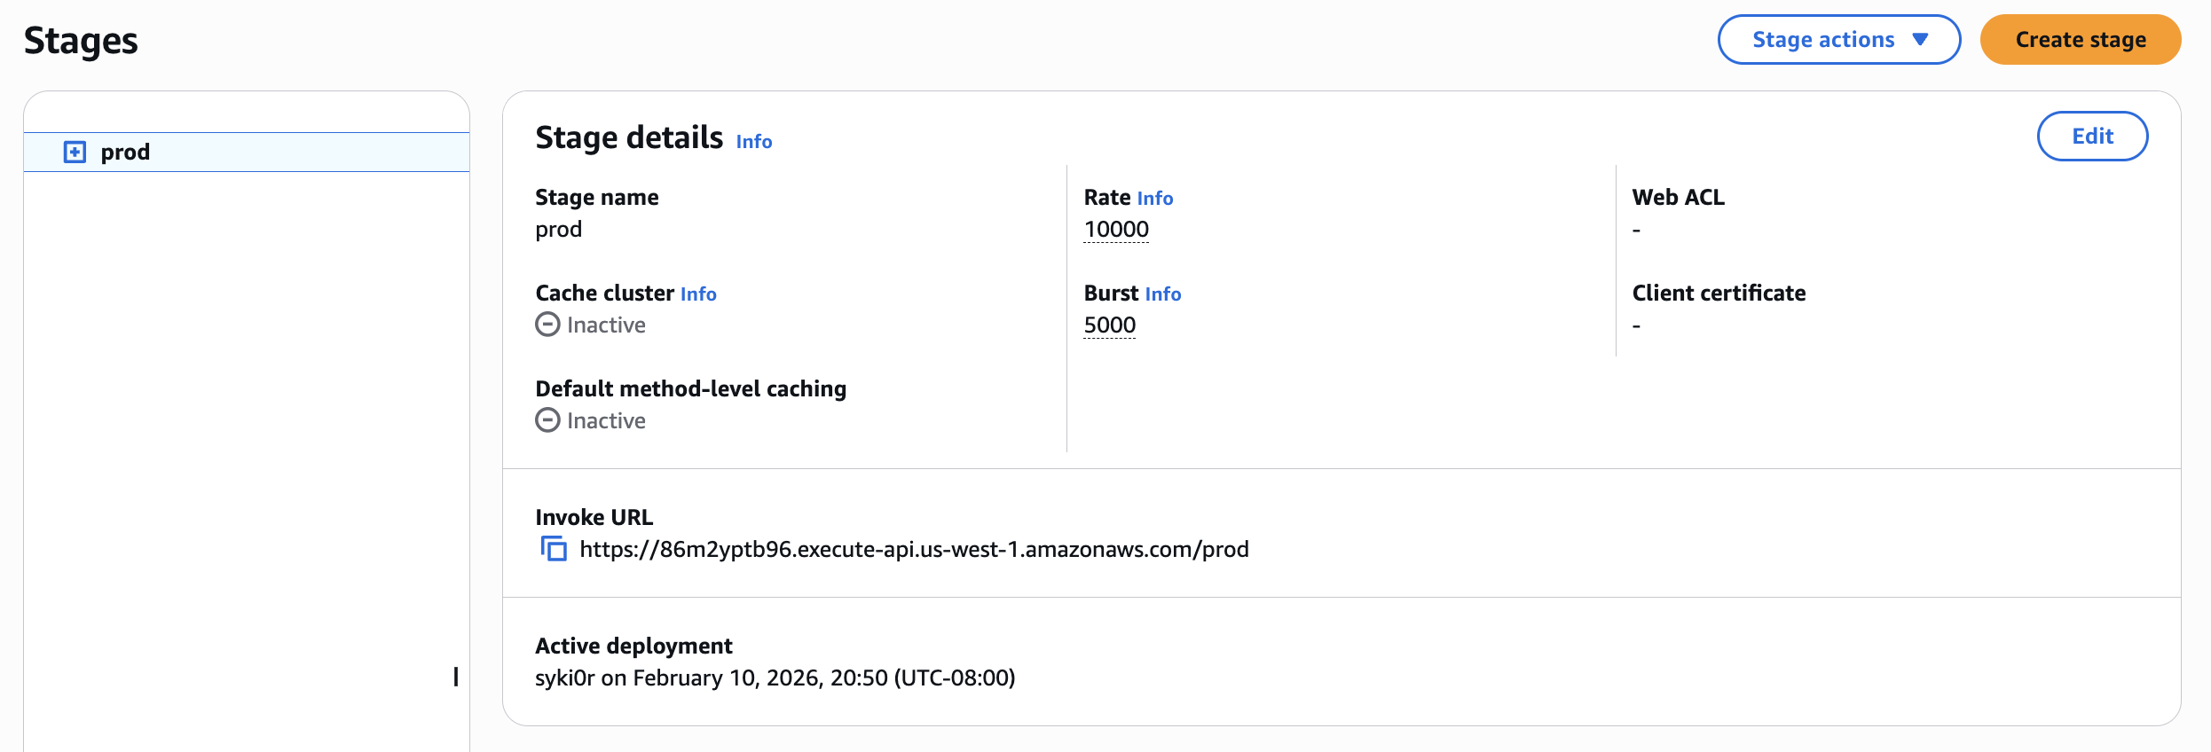Open Info link beside Burst
The image size is (2211, 752).
coord(1162,294)
